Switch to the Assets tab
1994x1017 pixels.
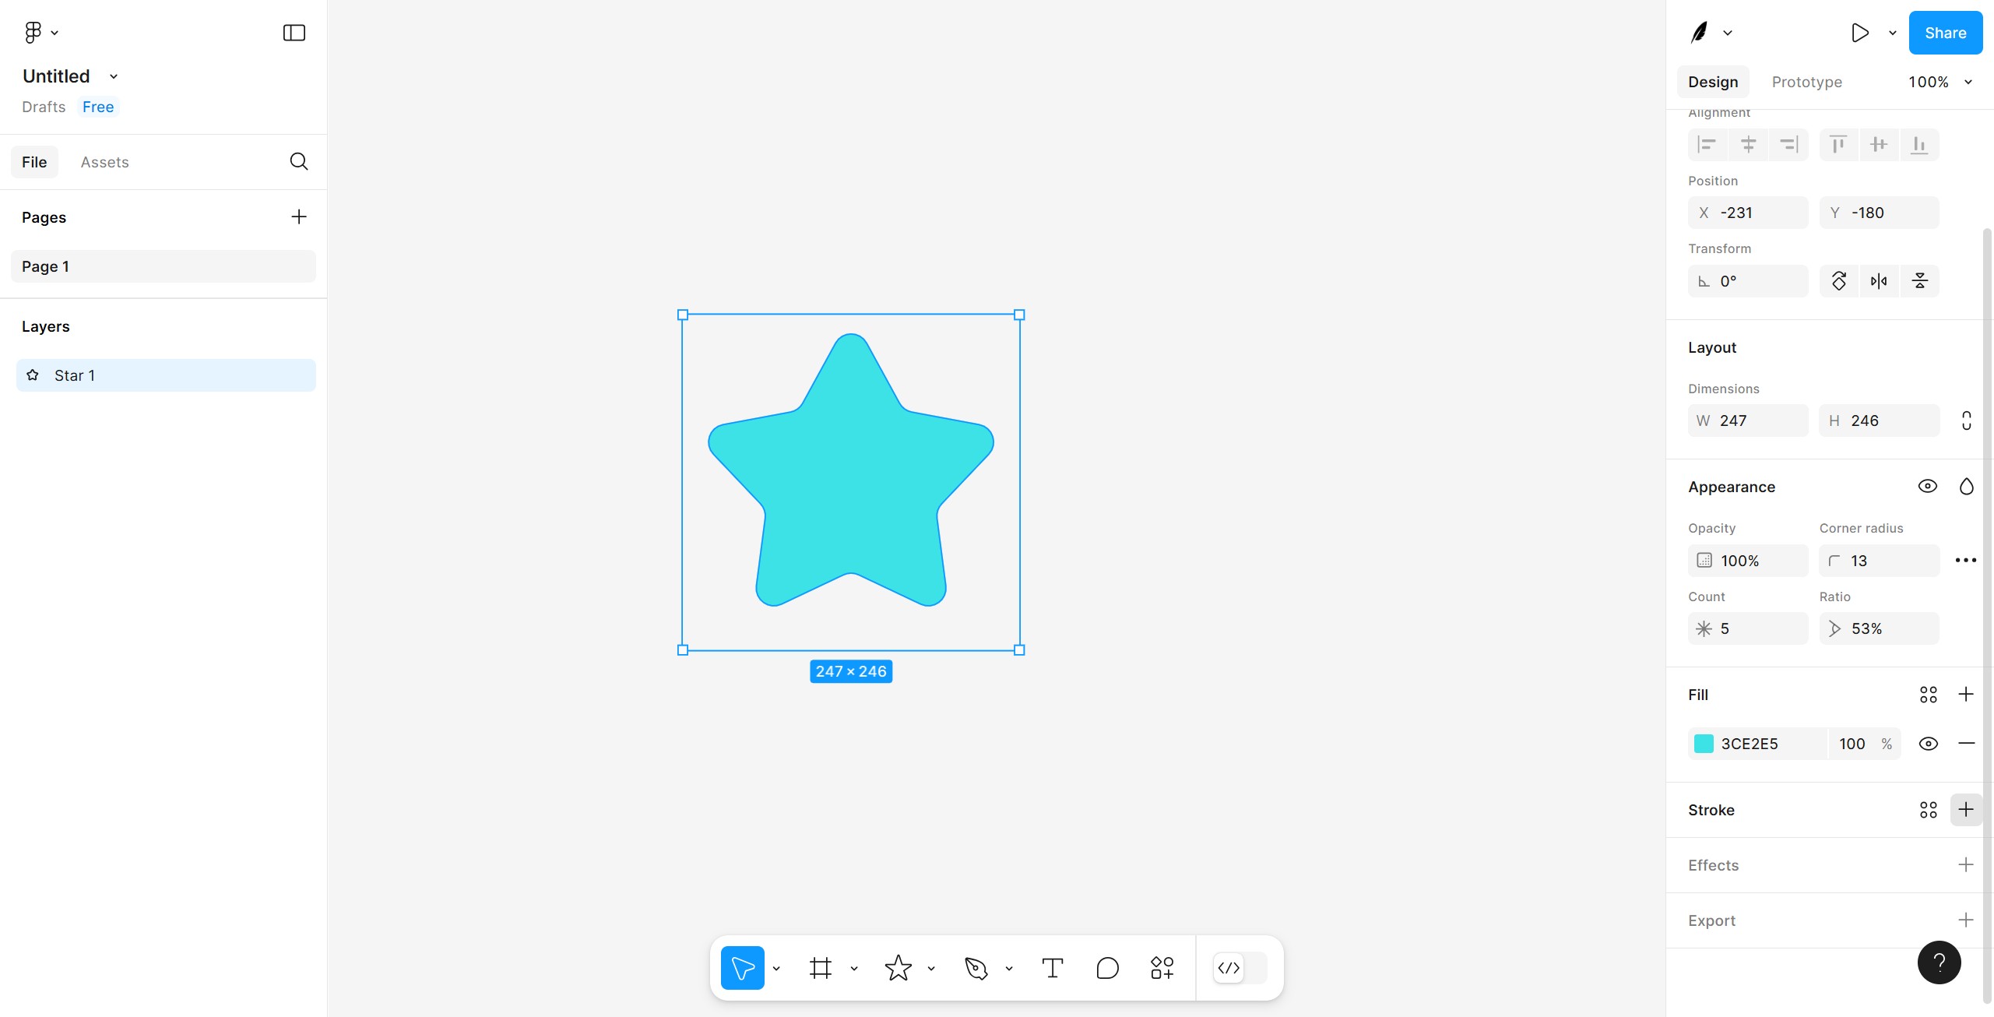tap(104, 162)
